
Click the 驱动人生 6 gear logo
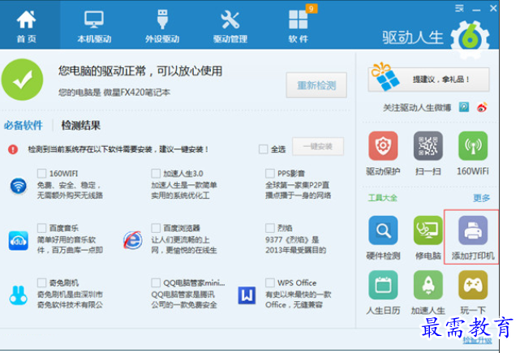pos(471,38)
